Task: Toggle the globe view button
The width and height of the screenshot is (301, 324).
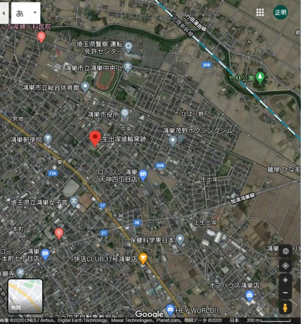Action: tap(285, 251)
